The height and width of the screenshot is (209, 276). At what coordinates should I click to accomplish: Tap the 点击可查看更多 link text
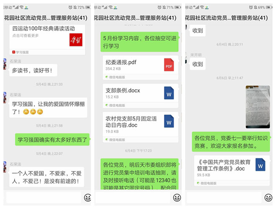pyautogui.click(x=26, y=35)
